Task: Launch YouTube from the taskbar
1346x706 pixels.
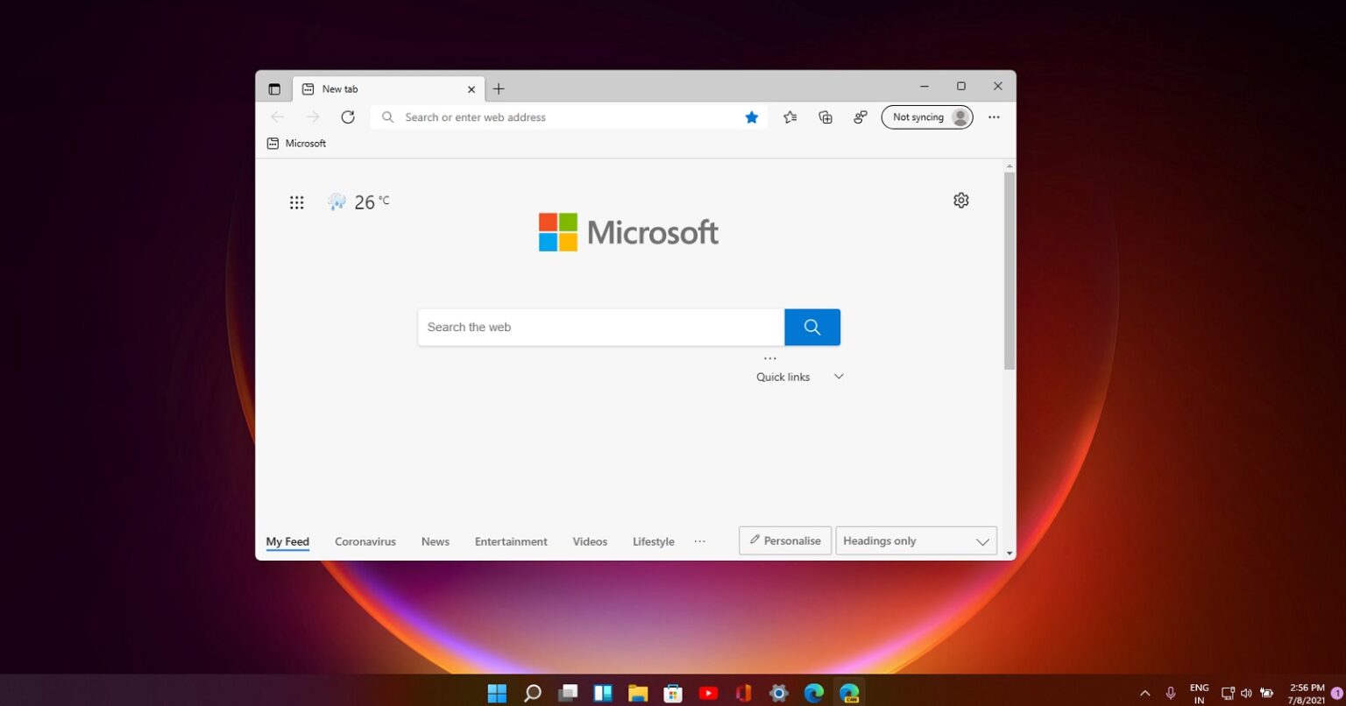Action: point(708,693)
